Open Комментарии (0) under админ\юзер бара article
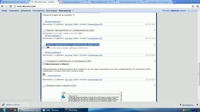The width and height of the screenshot is (200, 112). click(95, 55)
